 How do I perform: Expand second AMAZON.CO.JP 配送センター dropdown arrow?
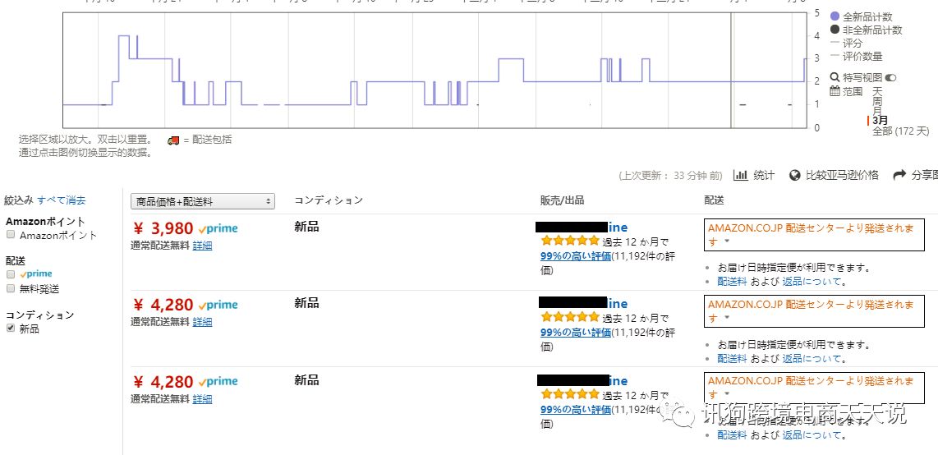(x=727, y=318)
